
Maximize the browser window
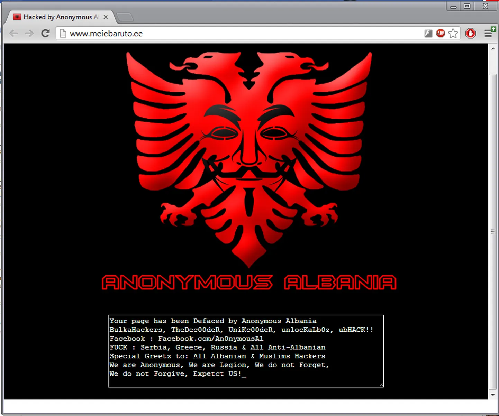tap(467, 6)
